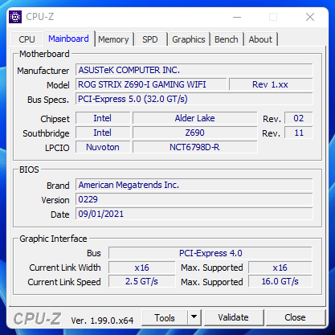Click the Current Link Width value x16
The height and width of the screenshot is (335, 335).
pyautogui.click(x=142, y=268)
